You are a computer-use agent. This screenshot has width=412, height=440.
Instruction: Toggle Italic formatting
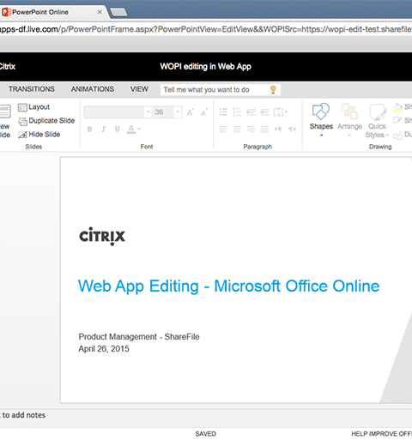(x=103, y=129)
